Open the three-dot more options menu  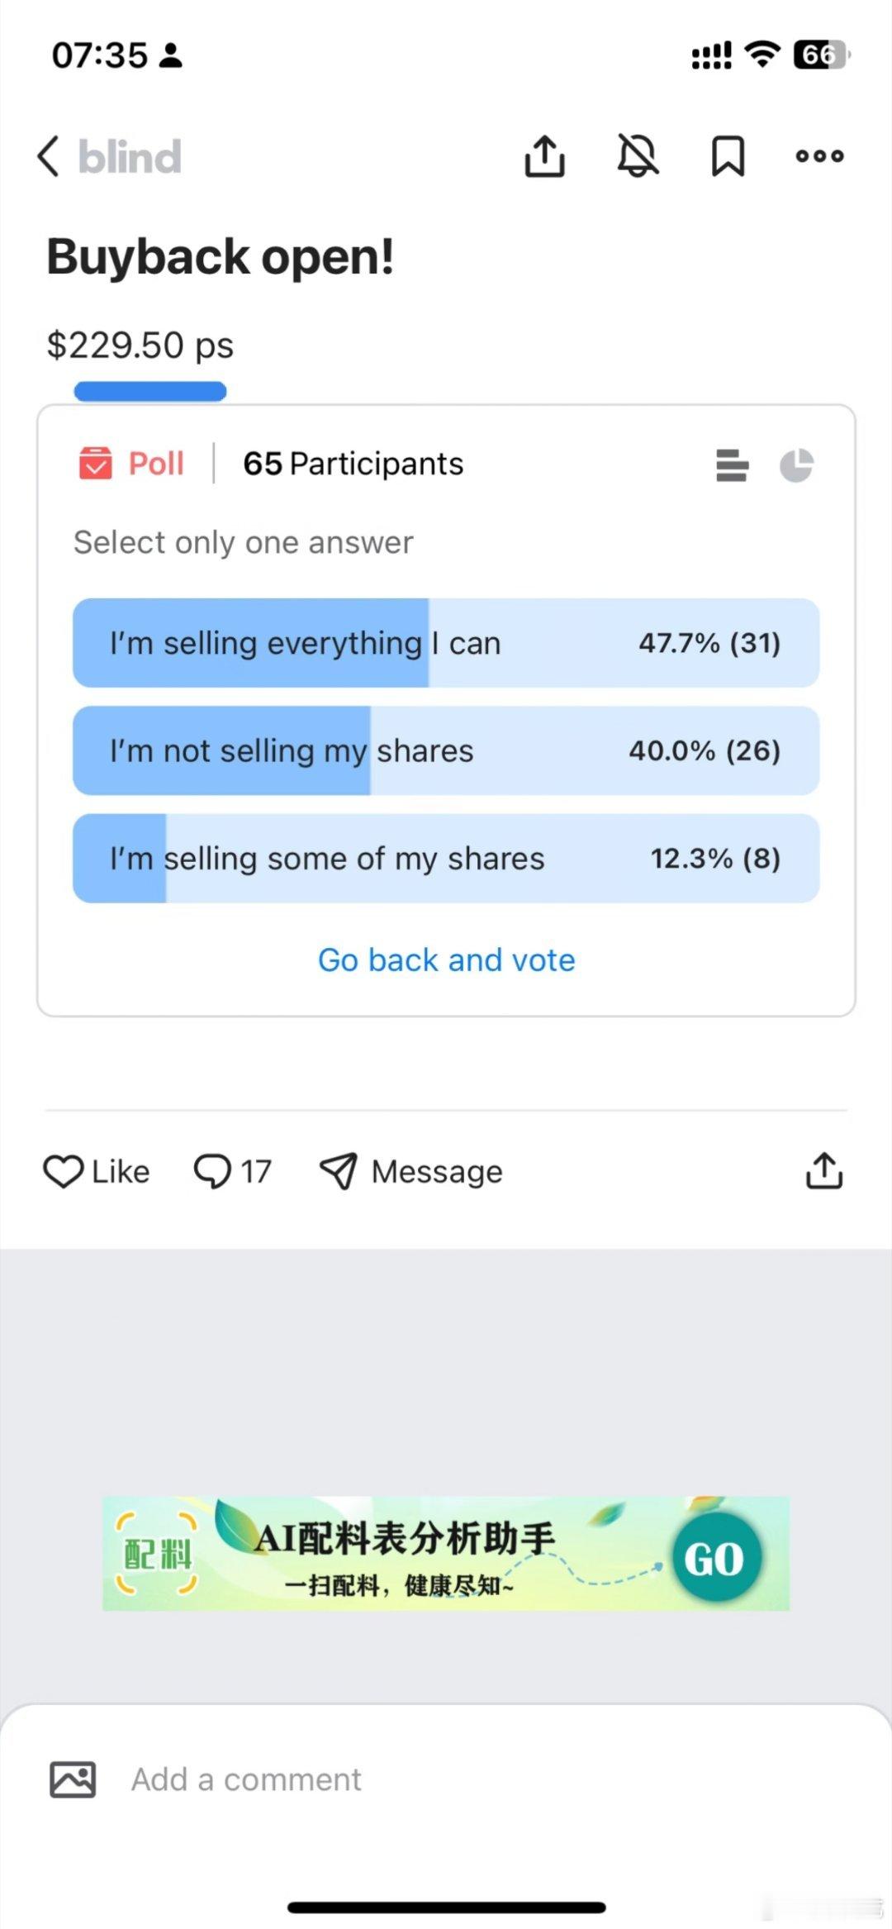click(819, 156)
